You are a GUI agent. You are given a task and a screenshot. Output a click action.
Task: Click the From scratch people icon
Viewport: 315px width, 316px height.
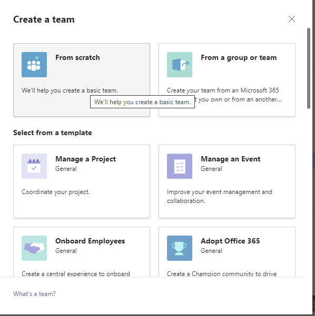tap(34, 65)
